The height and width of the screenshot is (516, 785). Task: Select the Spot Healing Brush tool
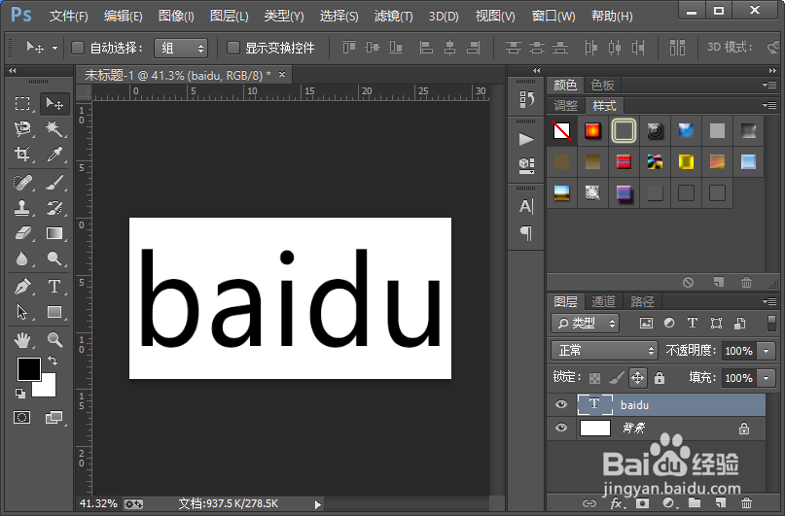point(22,183)
